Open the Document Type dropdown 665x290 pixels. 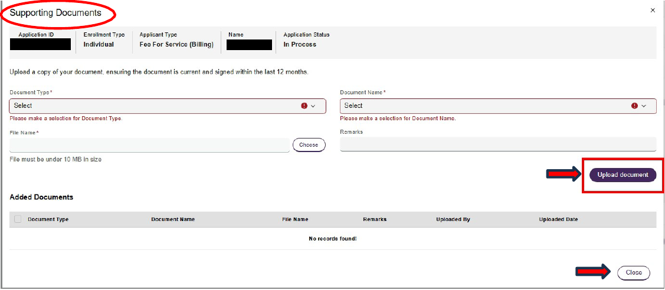168,106
